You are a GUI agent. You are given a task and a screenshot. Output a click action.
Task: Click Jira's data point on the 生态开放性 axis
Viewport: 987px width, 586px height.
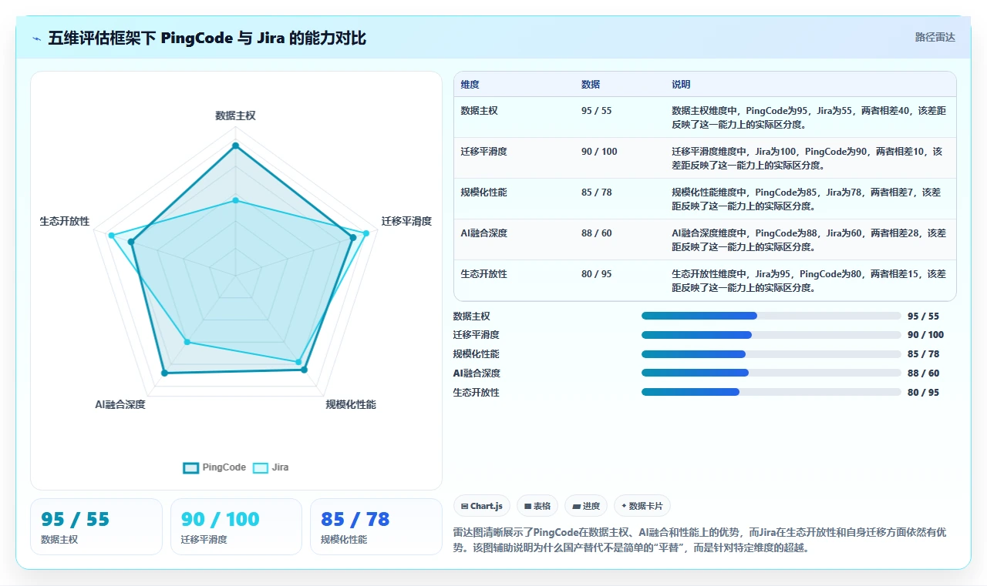point(111,235)
